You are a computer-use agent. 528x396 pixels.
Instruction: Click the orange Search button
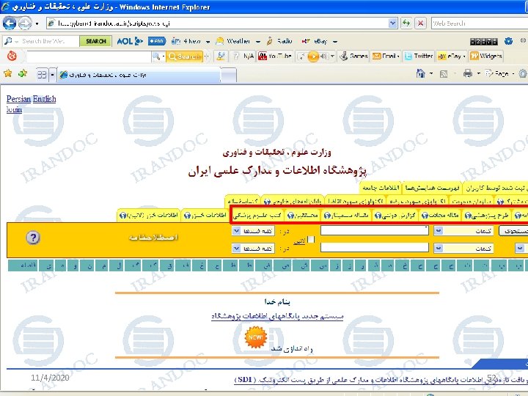tap(185, 56)
